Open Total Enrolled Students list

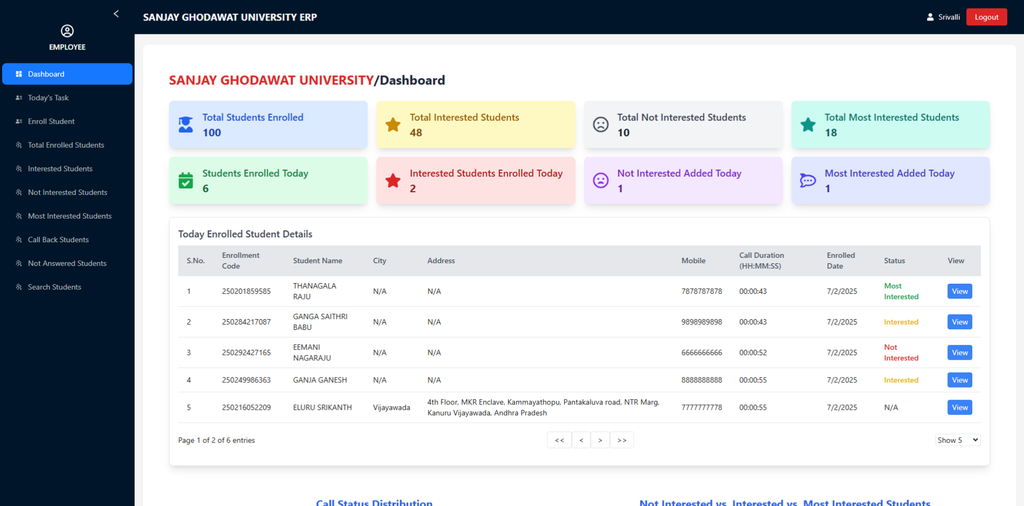[x=67, y=145]
